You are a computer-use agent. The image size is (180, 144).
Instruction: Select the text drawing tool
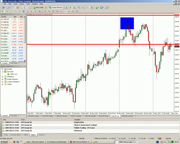point(31,11)
